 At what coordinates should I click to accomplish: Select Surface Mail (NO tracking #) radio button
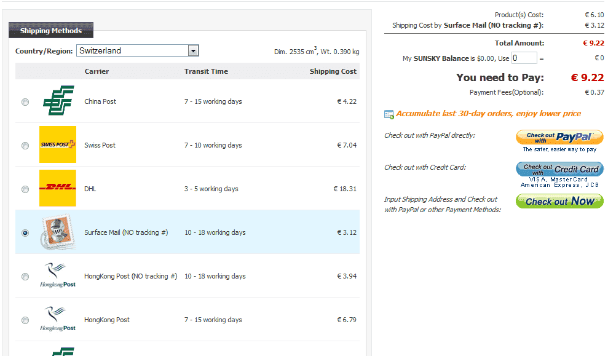25,233
